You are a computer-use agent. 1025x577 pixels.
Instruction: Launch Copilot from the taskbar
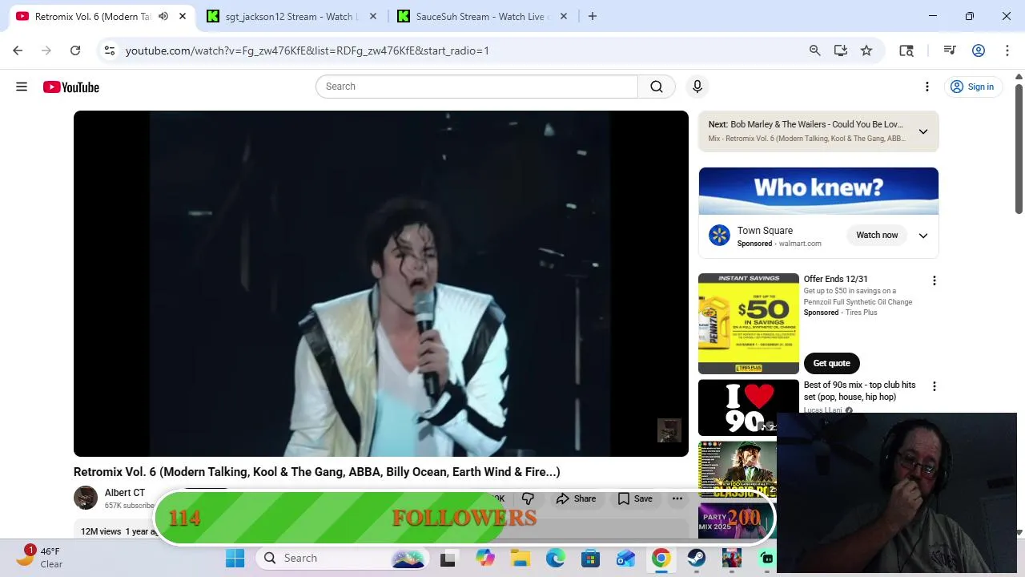tap(485, 559)
